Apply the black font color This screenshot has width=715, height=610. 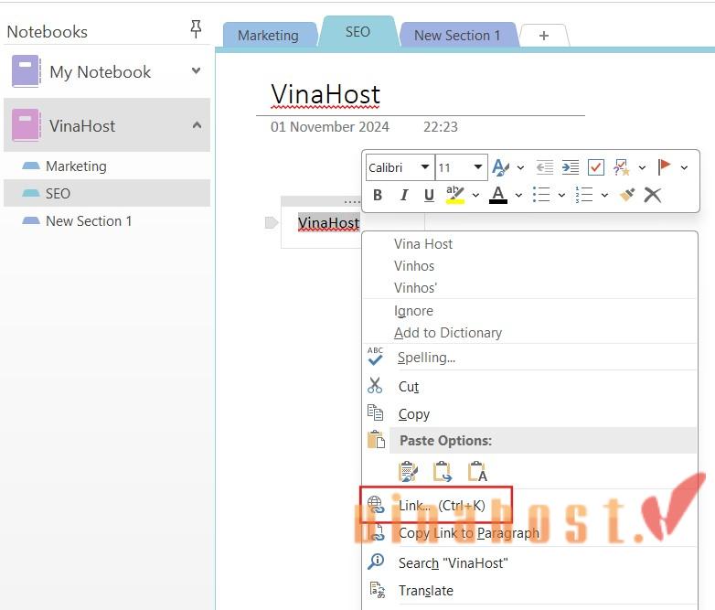(x=498, y=195)
